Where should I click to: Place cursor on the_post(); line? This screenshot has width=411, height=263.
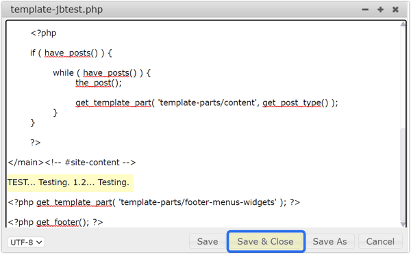click(99, 83)
